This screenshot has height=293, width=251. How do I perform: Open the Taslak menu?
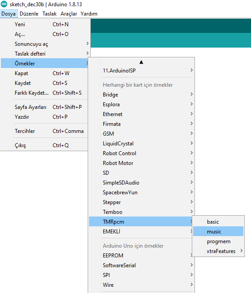click(49, 14)
